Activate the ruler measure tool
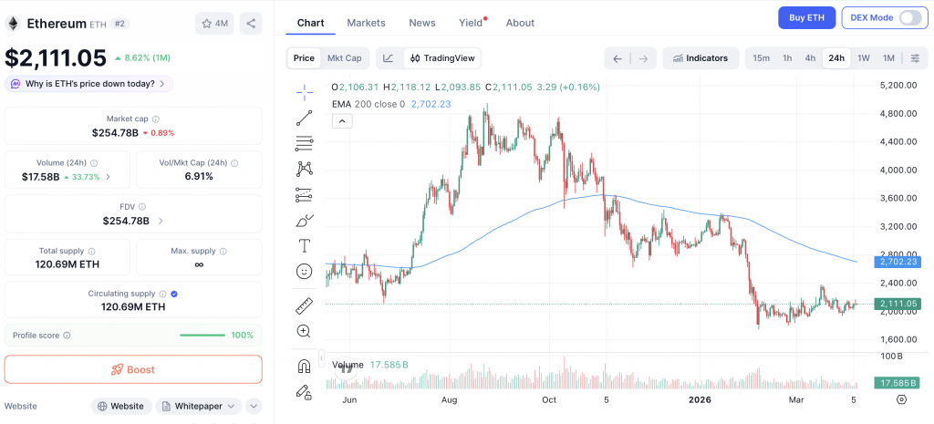Image resolution: width=934 pixels, height=424 pixels. tap(305, 305)
